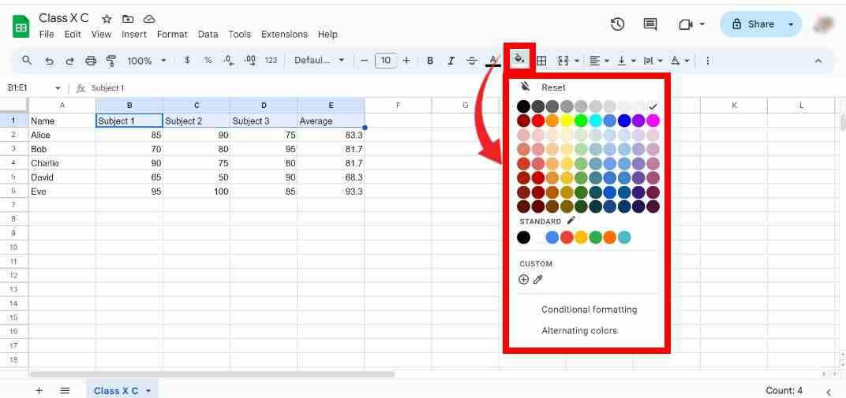
Task: Toggle italic formatting
Action: pos(451,61)
